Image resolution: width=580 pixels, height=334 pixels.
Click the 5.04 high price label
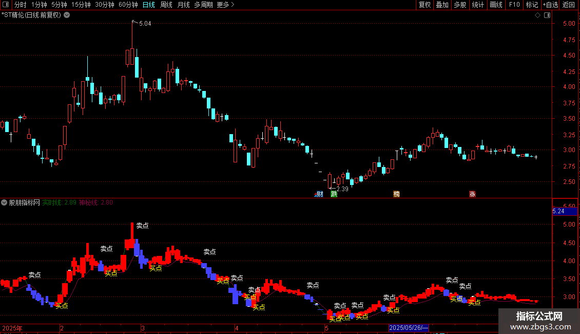pyautogui.click(x=145, y=24)
